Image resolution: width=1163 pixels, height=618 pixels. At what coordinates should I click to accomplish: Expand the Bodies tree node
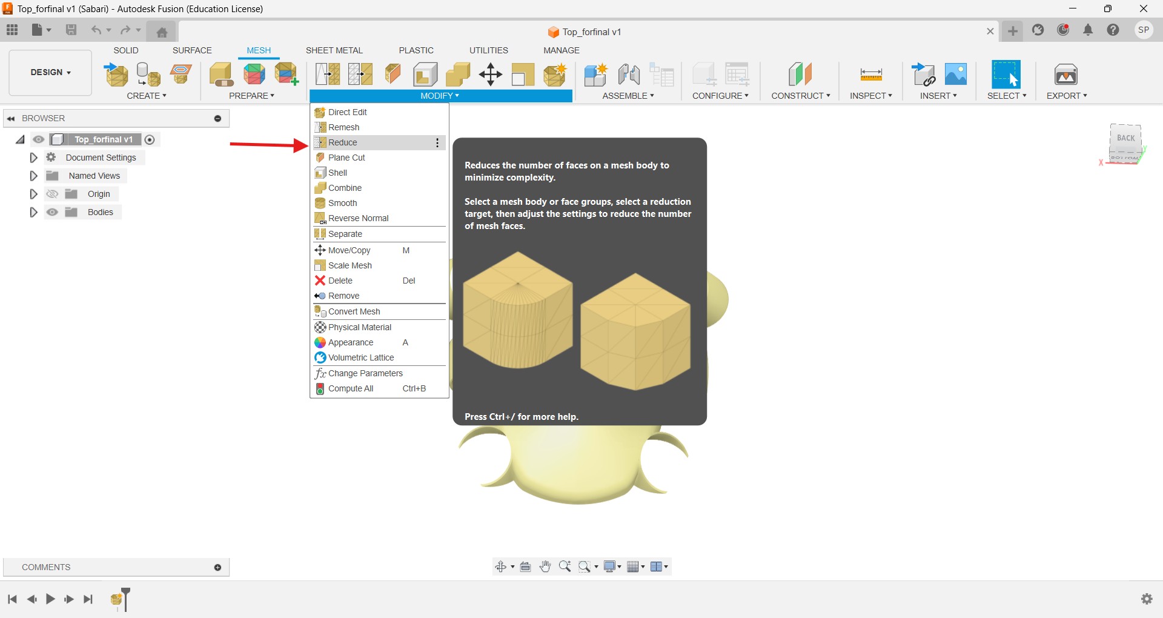coord(33,212)
